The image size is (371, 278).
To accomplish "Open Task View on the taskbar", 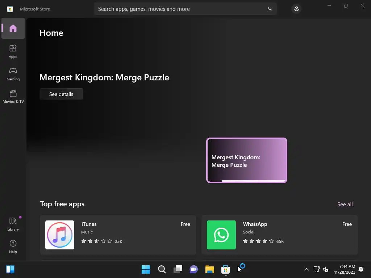I will [178, 269].
